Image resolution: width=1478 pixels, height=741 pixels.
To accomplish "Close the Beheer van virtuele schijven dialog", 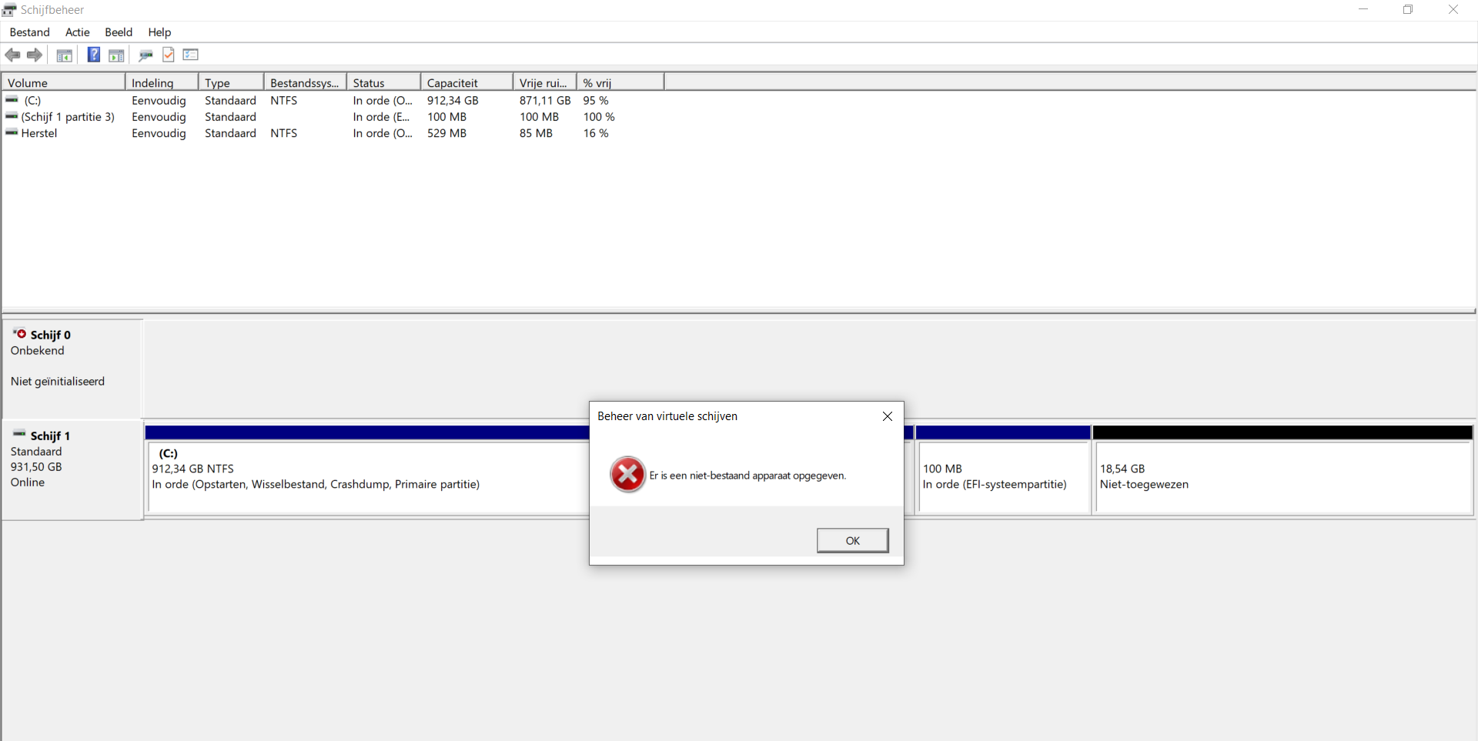I will click(888, 416).
